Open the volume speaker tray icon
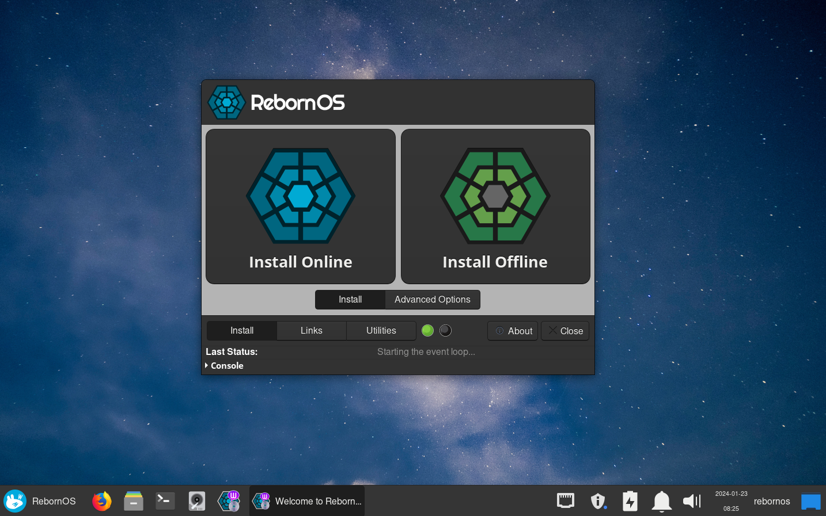The width and height of the screenshot is (826, 516). [x=692, y=501]
